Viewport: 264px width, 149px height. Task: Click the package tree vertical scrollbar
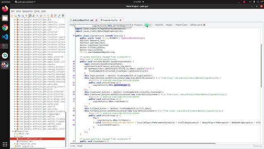tap(66, 129)
